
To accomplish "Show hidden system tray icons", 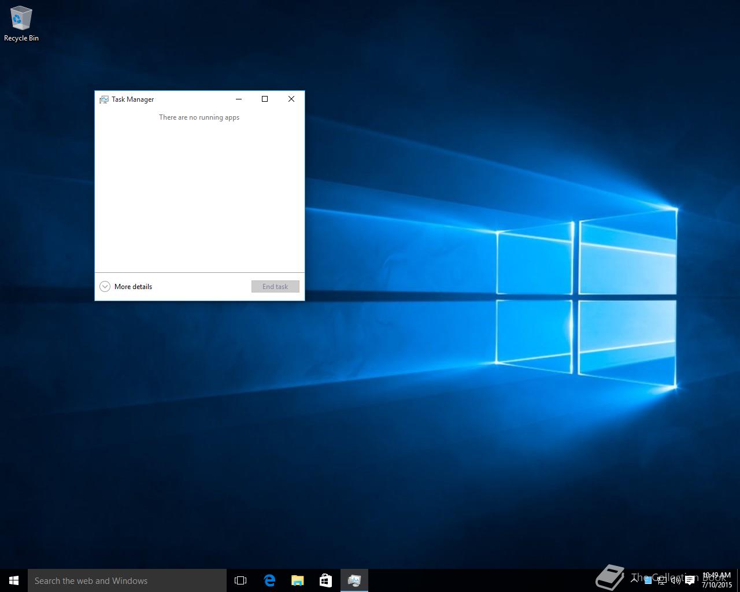I will click(x=634, y=580).
